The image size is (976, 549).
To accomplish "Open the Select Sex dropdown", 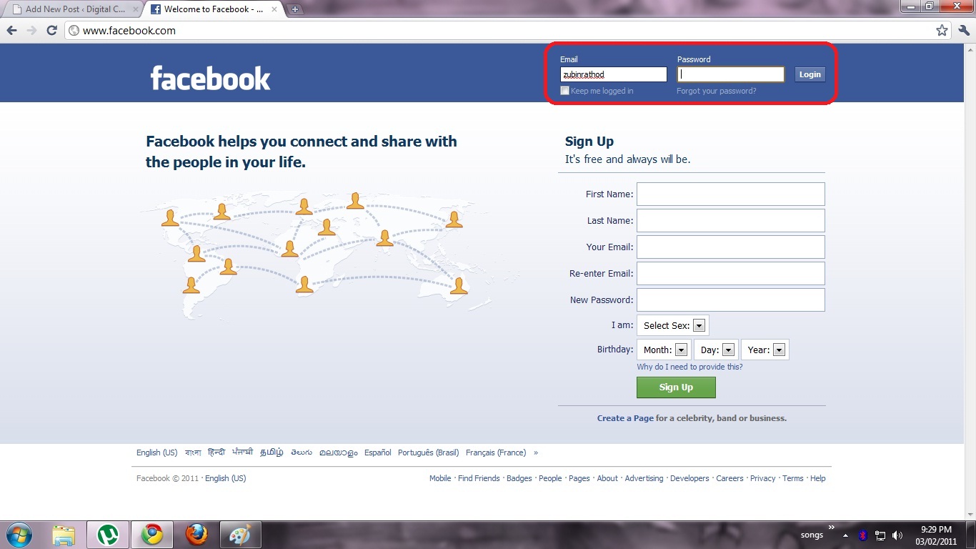I will (x=673, y=325).
